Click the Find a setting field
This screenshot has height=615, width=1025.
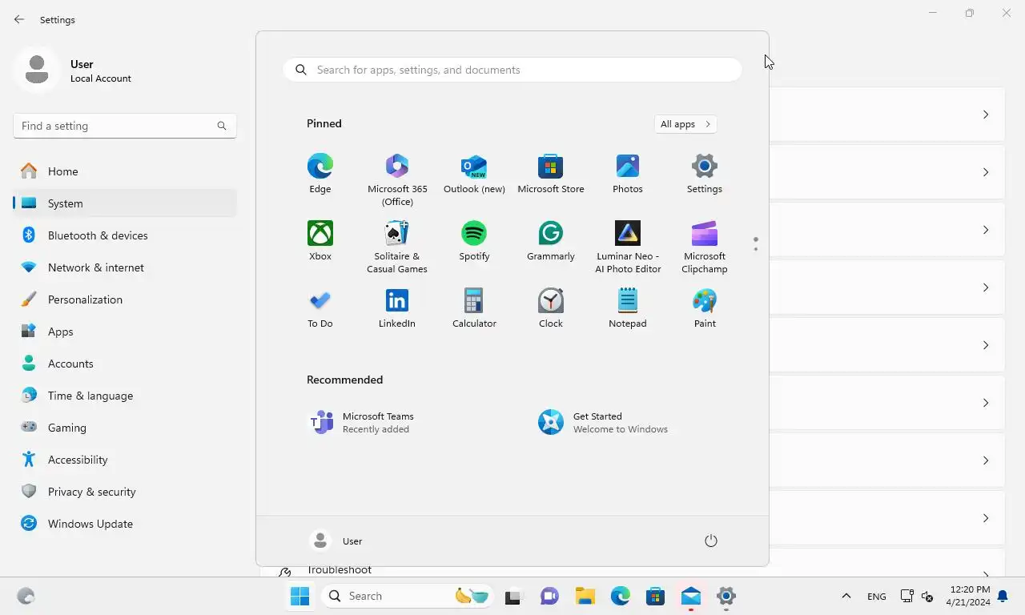125,126
